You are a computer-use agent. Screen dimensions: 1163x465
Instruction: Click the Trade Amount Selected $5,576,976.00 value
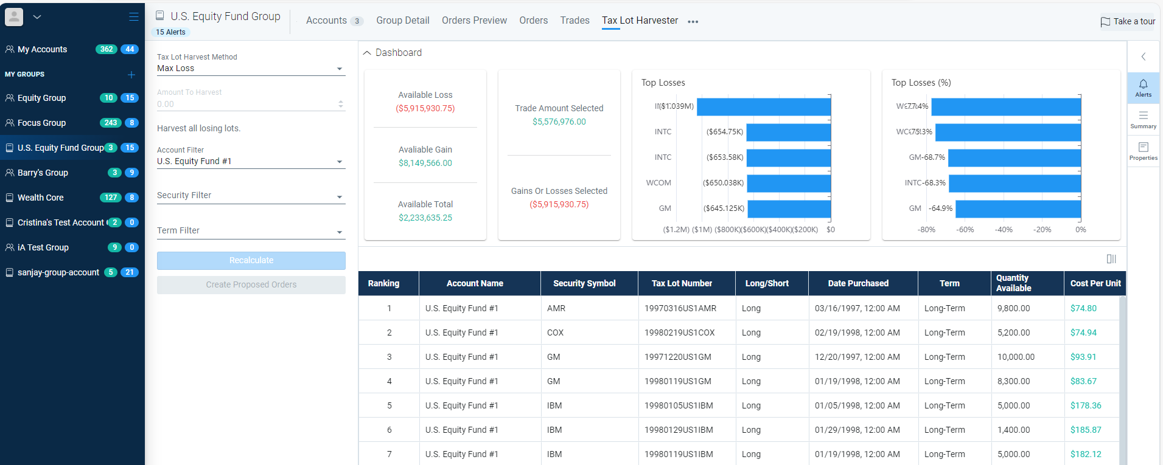pyautogui.click(x=559, y=122)
